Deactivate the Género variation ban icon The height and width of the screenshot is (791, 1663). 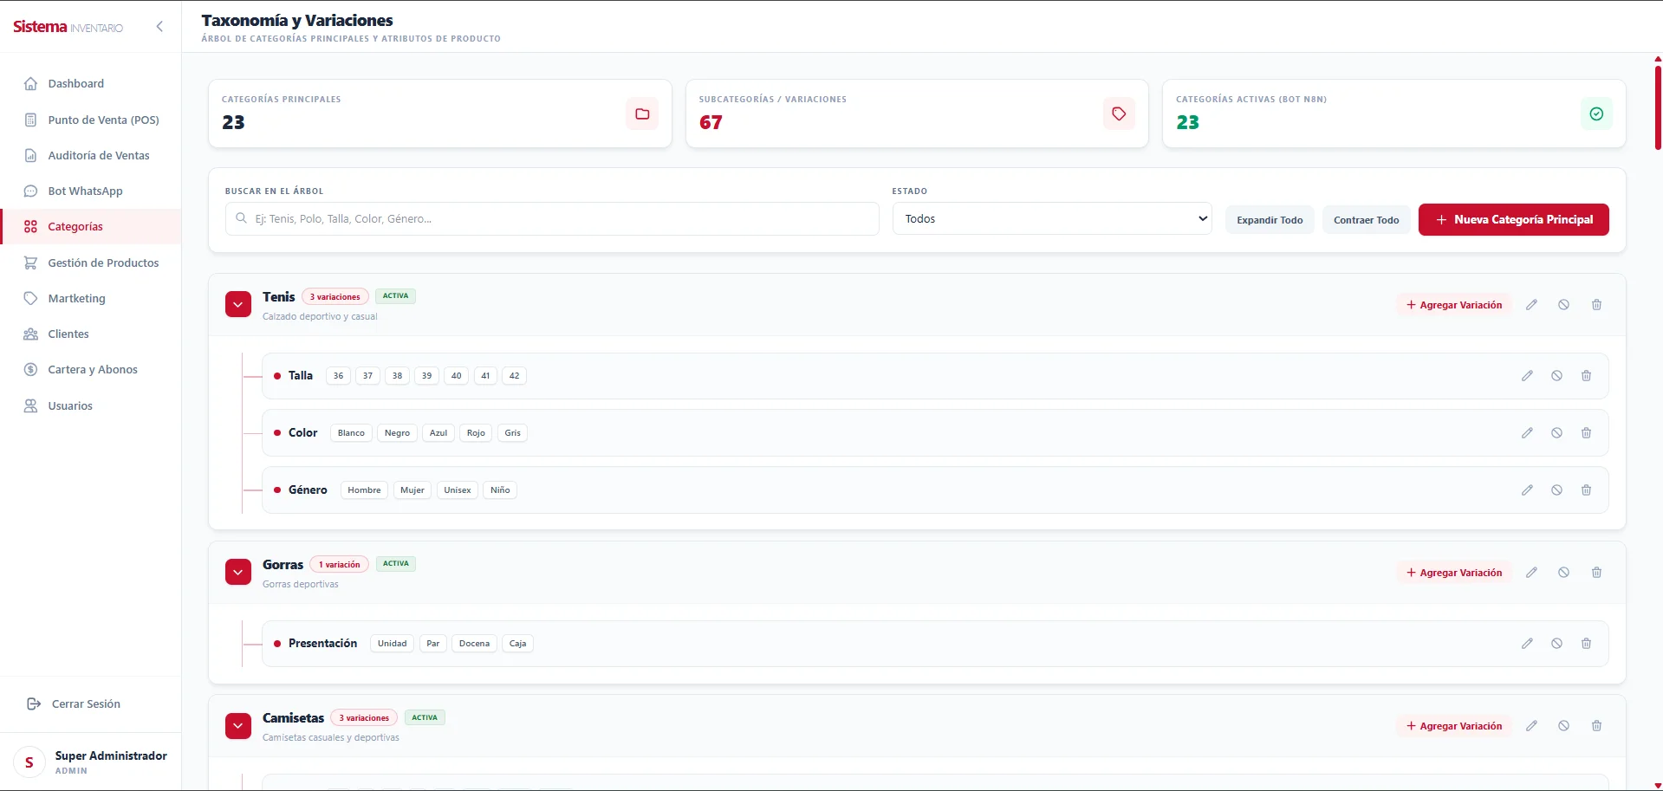coord(1556,490)
